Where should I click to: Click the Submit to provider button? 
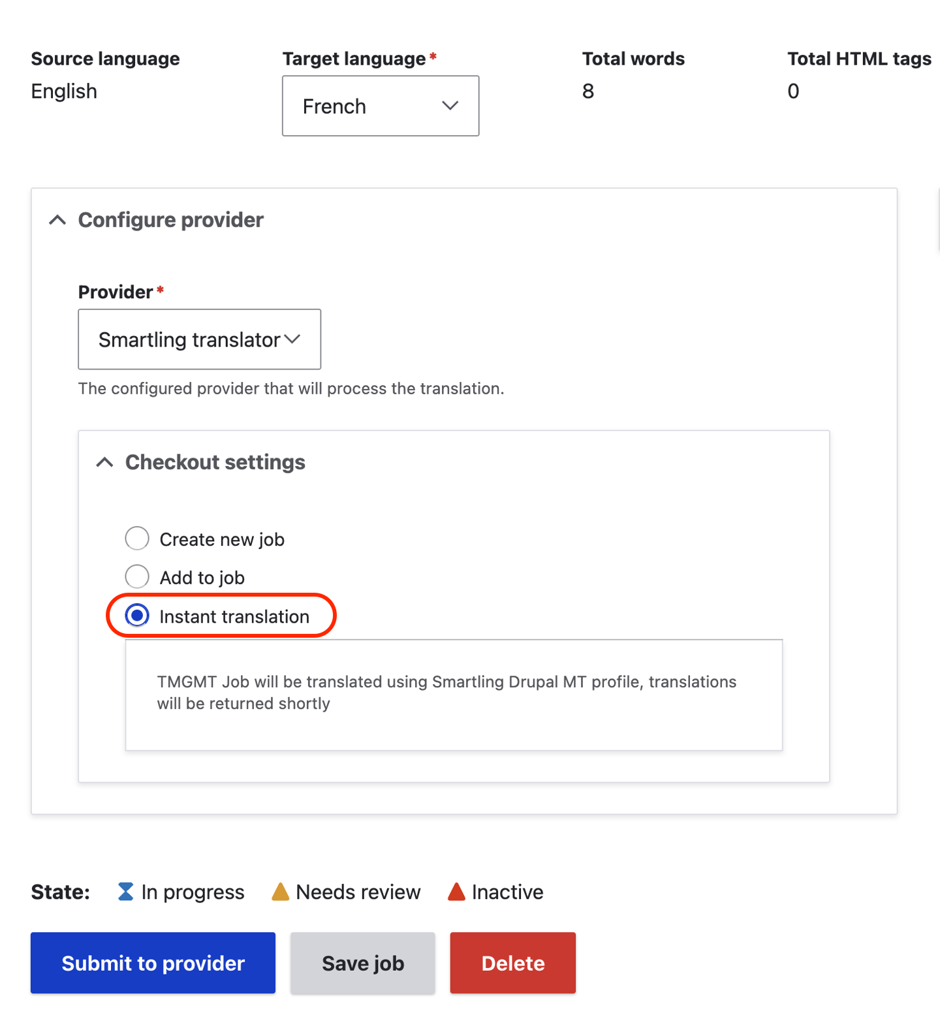click(152, 962)
